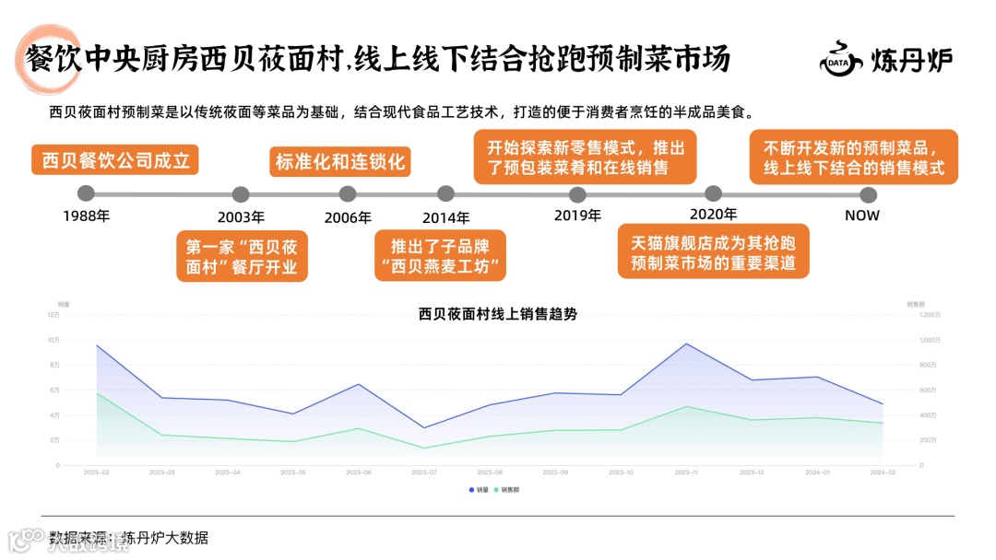Click the 2023-10 x-axis label
The width and height of the screenshot is (996, 560).
pyautogui.click(x=621, y=472)
